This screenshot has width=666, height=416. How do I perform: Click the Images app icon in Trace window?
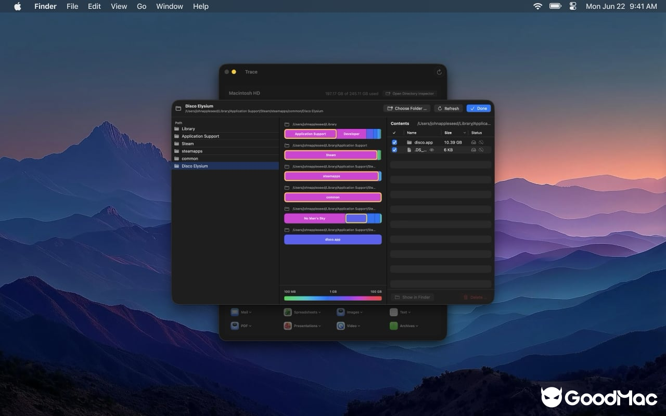[341, 312]
